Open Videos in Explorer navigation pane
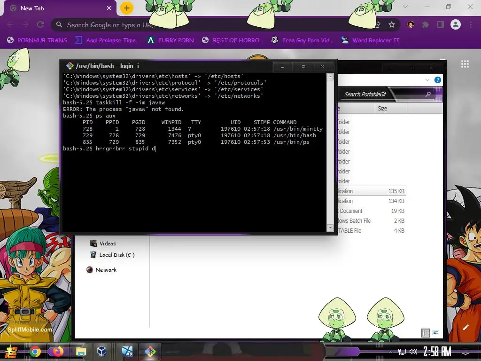Image resolution: width=481 pixels, height=361 pixels. point(103,243)
